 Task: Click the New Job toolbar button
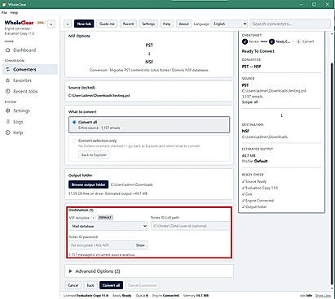point(84,24)
